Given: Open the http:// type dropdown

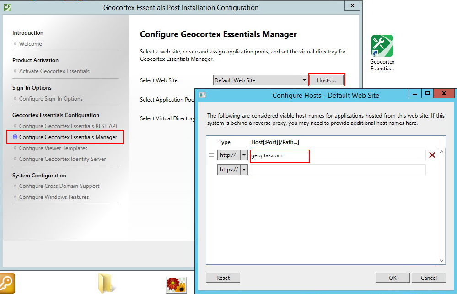Looking at the screenshot, I should pyautogui.click(x=244, y=155).
